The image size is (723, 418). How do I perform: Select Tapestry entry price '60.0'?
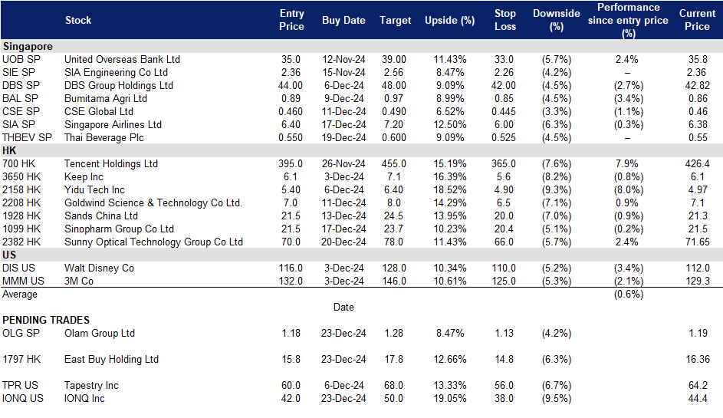(x=291, y=385)
